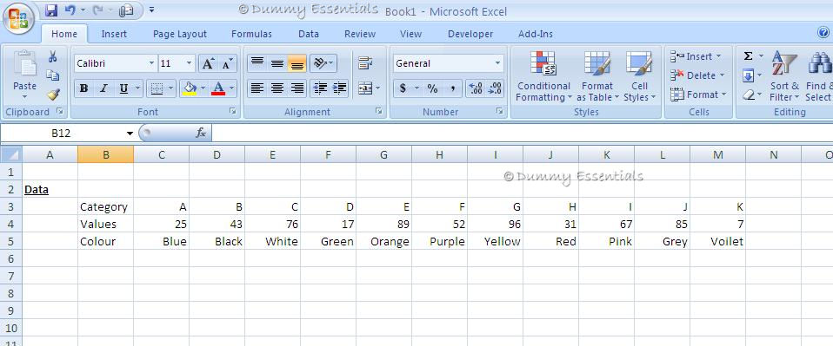The height and width of the screenshot is (346, 833).
Task: Click Format cells button
Action: pos(697,95)
